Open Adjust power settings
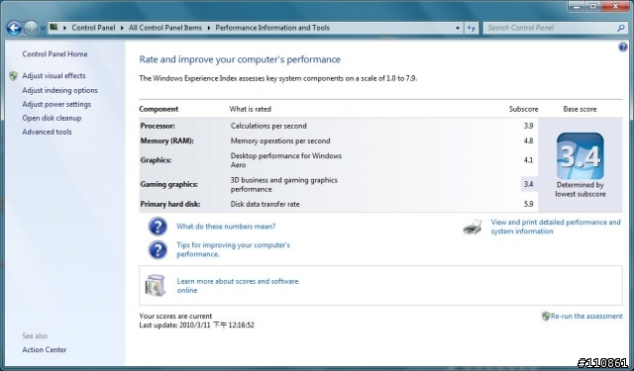 pyautogui.click(x=56, y=104)
